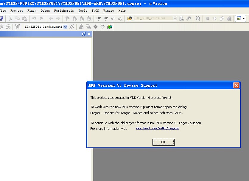Image resolution: width=249 pixels, height=181 pixels.
Task: Click the Save All toolbar icon
Action: (x=1, y=18)
